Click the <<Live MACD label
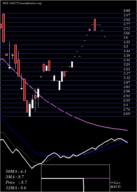Screen dimensions: 137x192 (115, 185)
